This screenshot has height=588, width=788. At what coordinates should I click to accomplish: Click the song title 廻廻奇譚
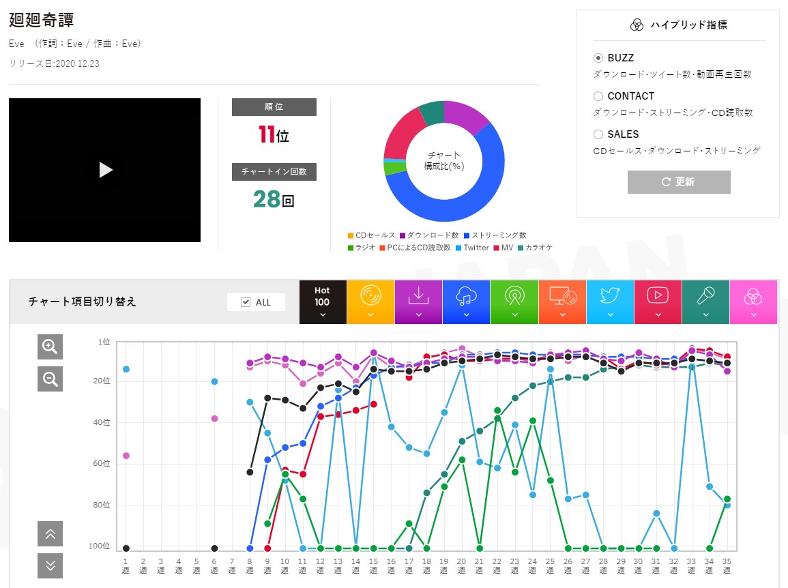tap(42, 20)
